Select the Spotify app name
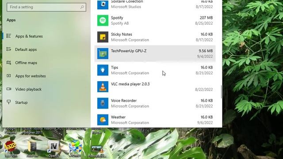Screen dimensions: 283x159 pos(117,18)
